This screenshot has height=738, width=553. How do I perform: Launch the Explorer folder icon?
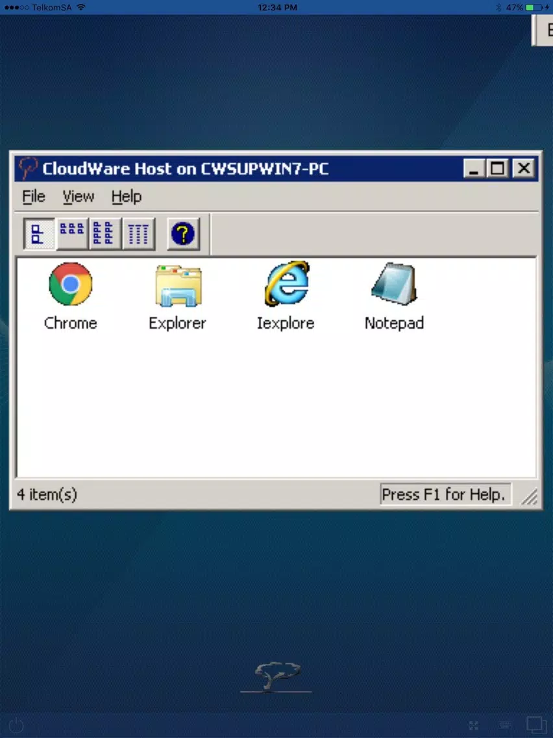click(178, 285)
